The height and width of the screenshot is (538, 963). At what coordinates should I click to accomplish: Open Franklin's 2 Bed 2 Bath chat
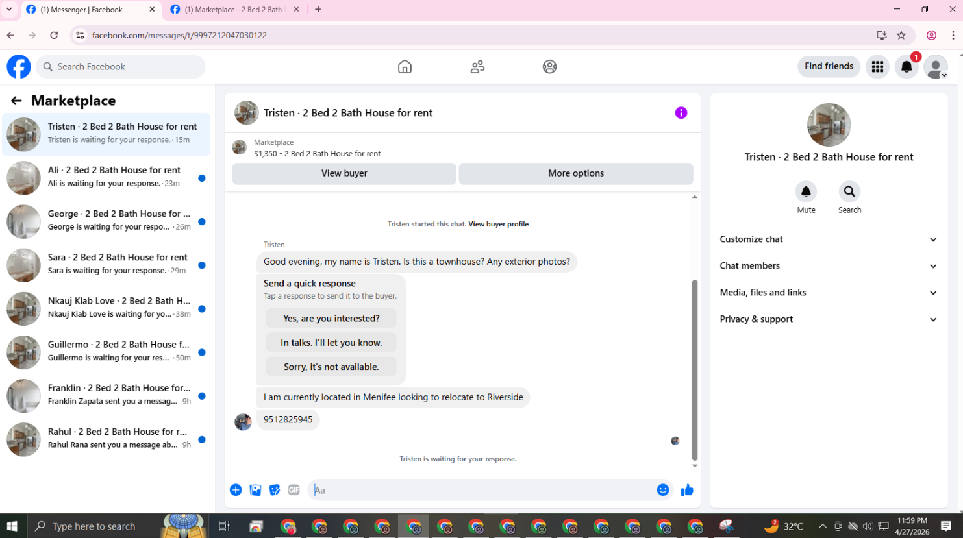pyautogui.click(x=106, y=395)
